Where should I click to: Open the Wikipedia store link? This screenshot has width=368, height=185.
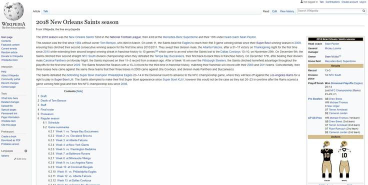(9, 60)
